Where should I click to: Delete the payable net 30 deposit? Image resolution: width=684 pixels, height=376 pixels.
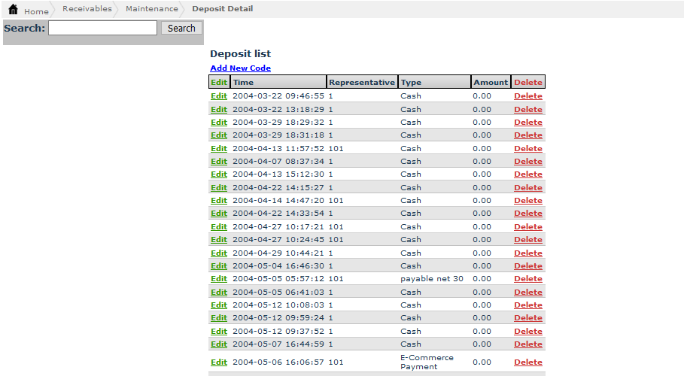527,279
